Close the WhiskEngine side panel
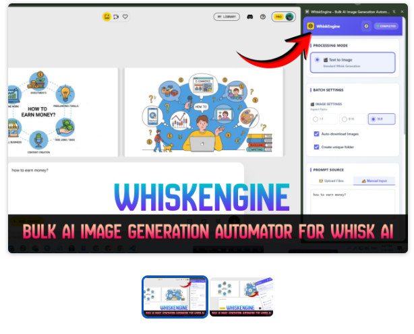Image resolution: width=414 pixels, height=334 pixels. tap(402, 11)
